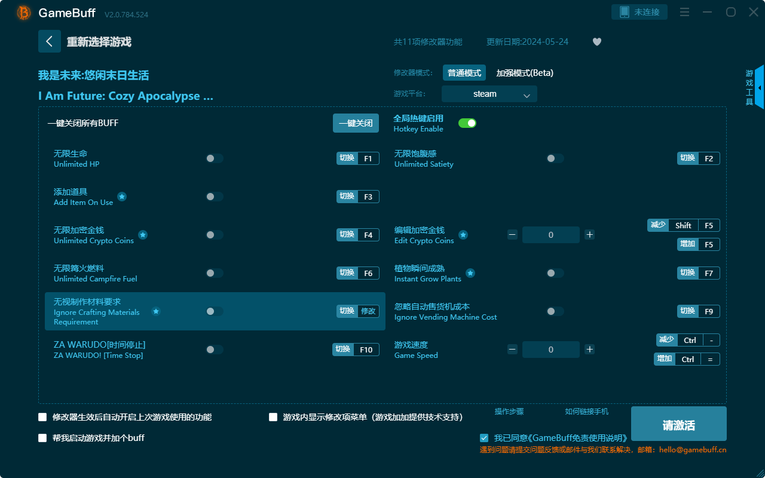
Task: Turn on Add Item On Use
Action: pos(215,197)
